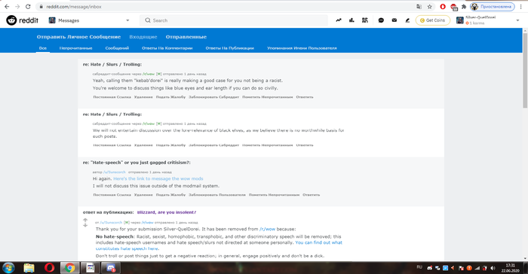Screen dimensions: 528x274
Task: Open the Messages navigation dropdown
Action: coord(89,20)
